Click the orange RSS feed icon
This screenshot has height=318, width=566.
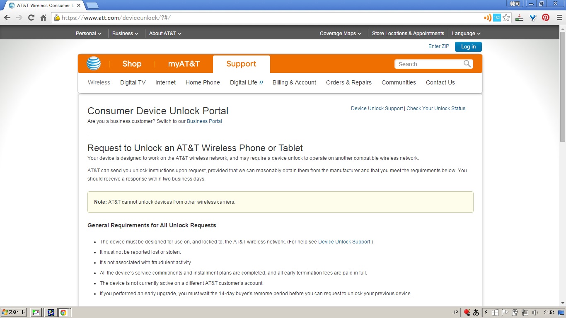(488, 18)
